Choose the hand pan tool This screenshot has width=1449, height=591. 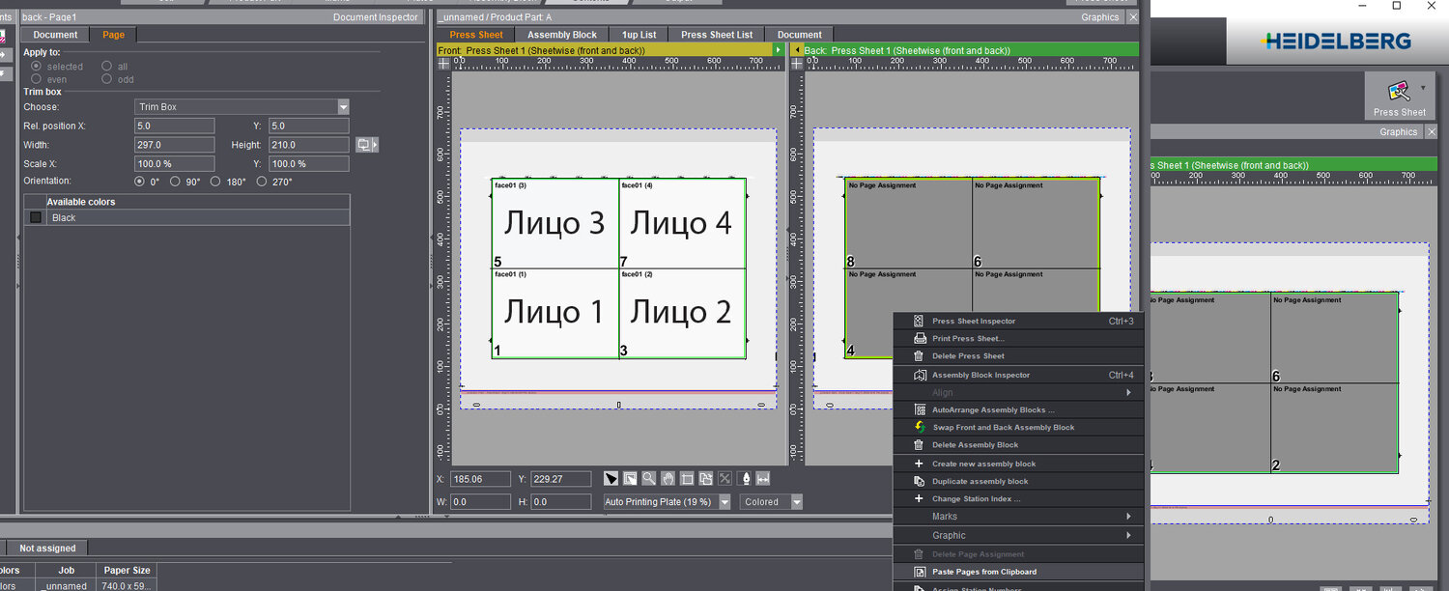point(668,479)
